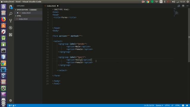The image size is (190, 107).
Task: Click the form action method line
Action: coord(67,36)
